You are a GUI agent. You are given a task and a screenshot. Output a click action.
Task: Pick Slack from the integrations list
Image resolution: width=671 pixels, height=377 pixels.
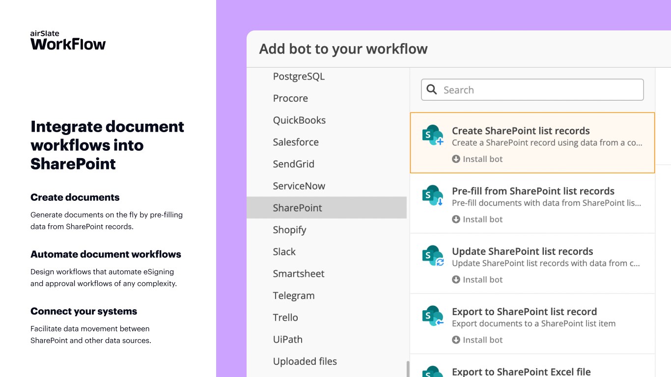tap(284, 252)
